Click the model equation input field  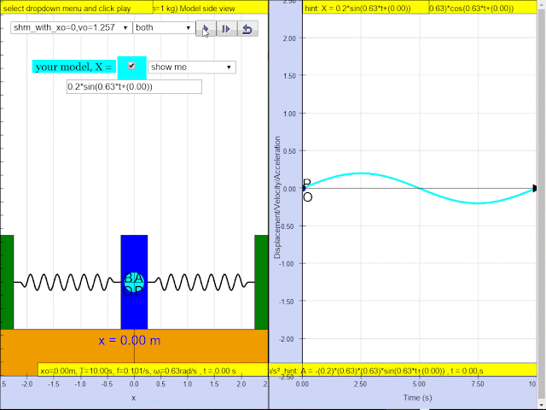click(134, 87)
